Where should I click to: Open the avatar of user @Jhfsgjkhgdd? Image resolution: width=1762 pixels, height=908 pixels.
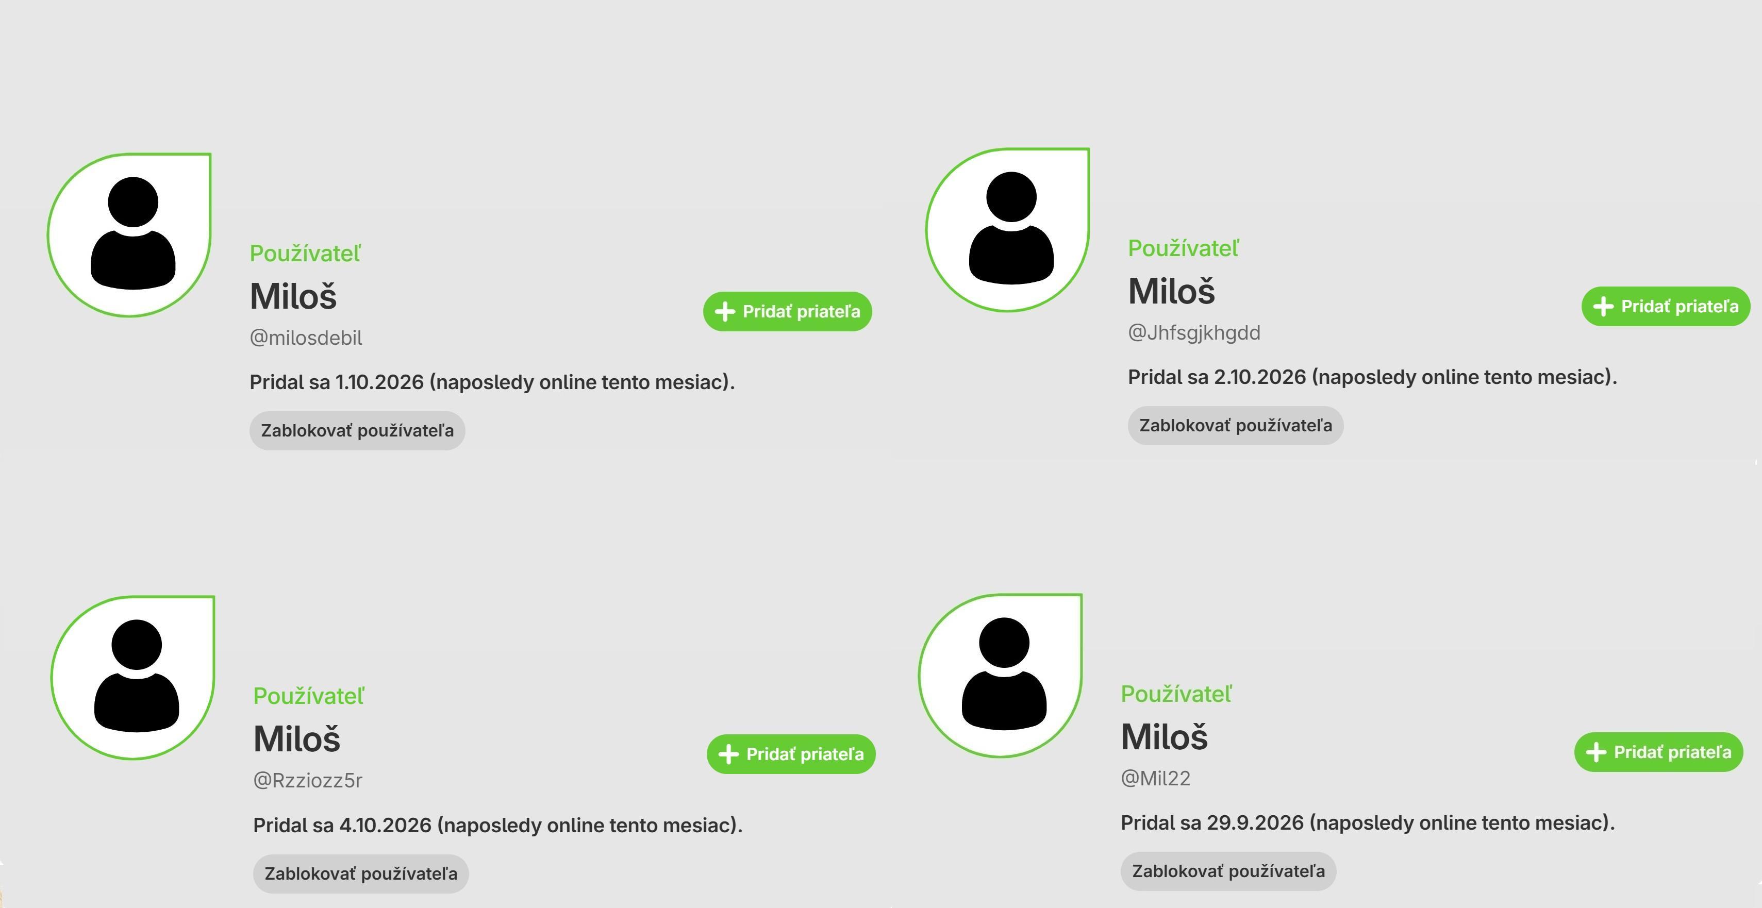click(1007, 230)
